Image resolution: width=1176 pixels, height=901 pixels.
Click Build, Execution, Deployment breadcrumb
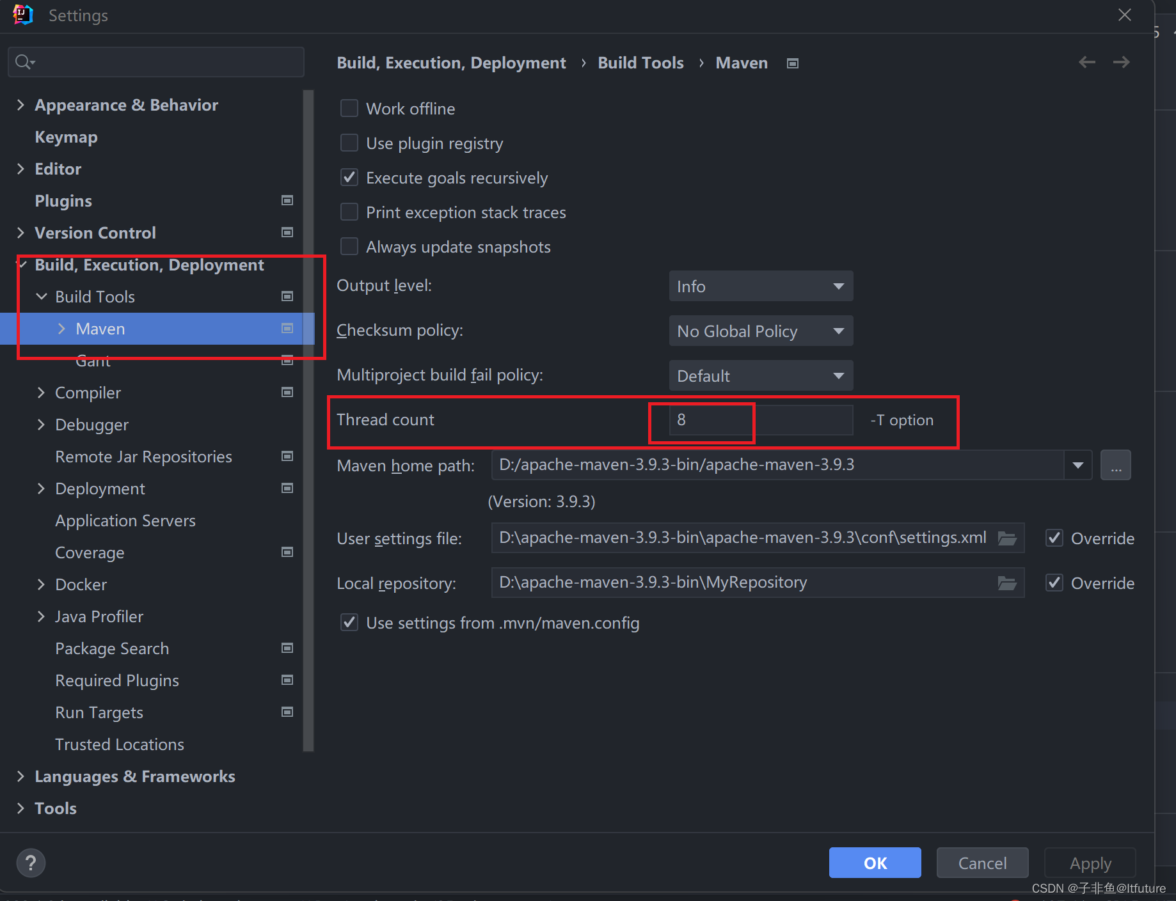pos(451,63)
